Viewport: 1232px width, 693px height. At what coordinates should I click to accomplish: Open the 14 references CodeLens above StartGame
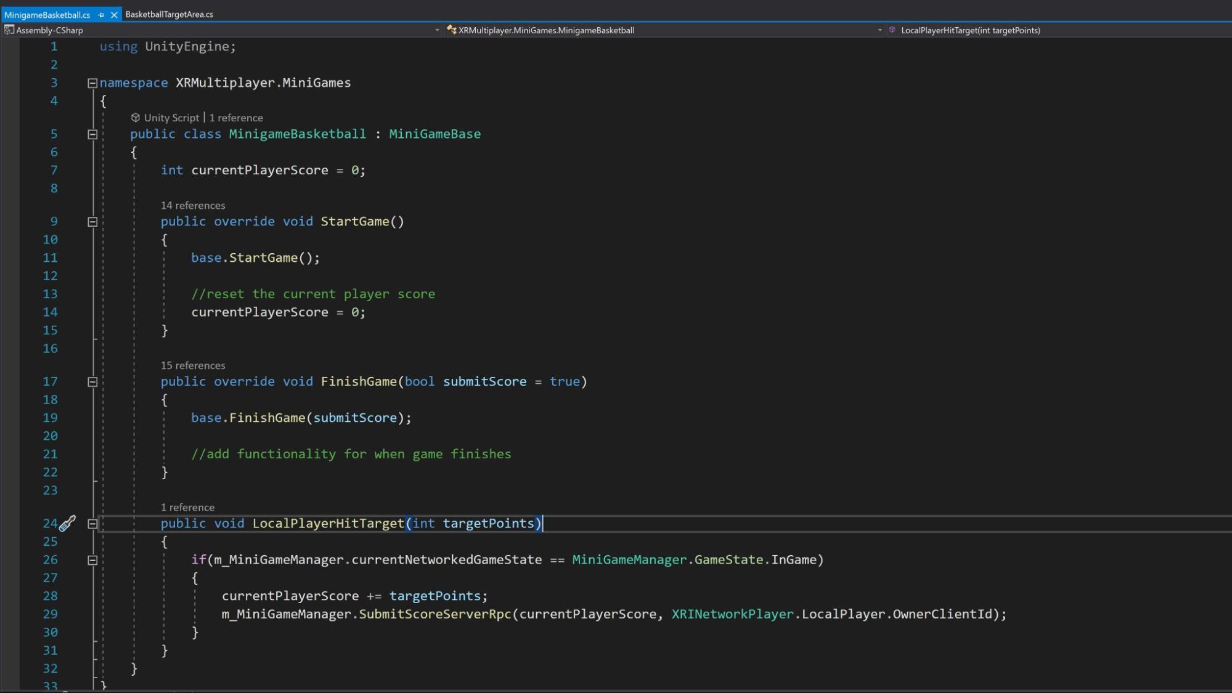[x=192, y=205]
